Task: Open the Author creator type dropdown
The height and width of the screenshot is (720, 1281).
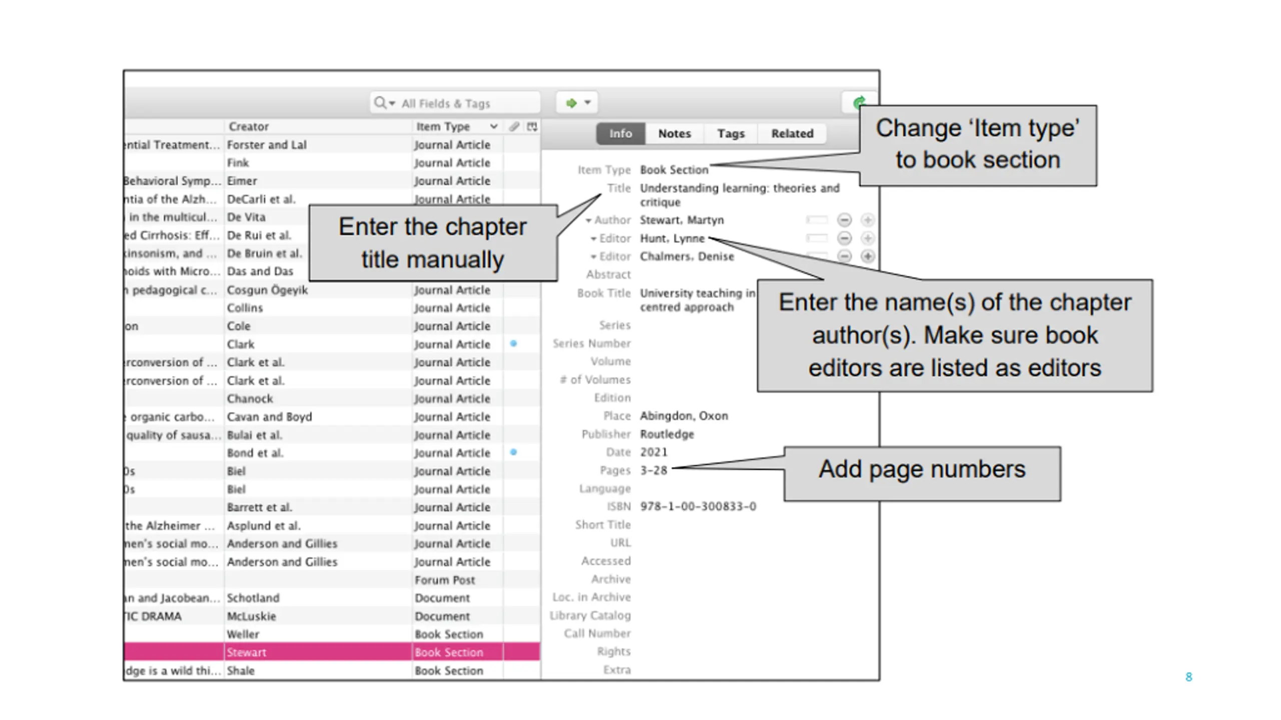Action: click(608, 220)
